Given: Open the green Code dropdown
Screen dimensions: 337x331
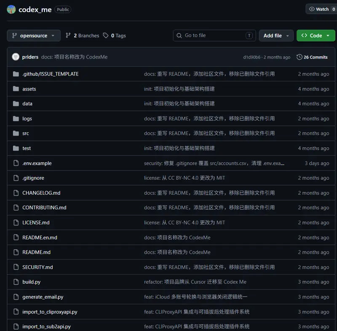Looking at the screenshot, I should [316, 35].
